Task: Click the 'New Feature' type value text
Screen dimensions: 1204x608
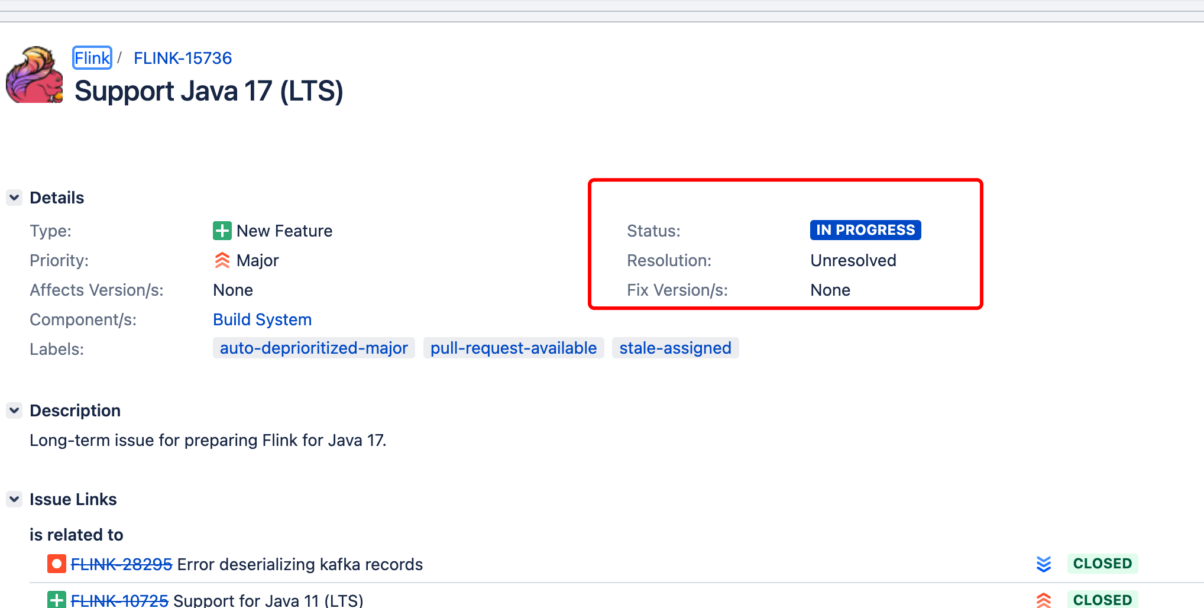Action: (x=284, y=231)
